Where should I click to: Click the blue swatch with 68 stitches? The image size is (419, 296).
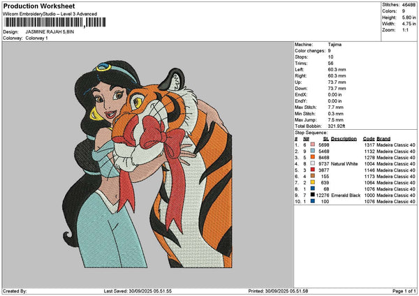click(x=312, y=188)
